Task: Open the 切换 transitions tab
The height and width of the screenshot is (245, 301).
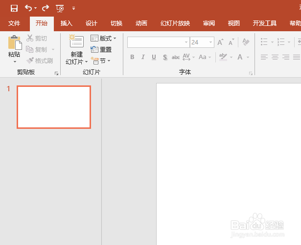Action: [116, 23]
